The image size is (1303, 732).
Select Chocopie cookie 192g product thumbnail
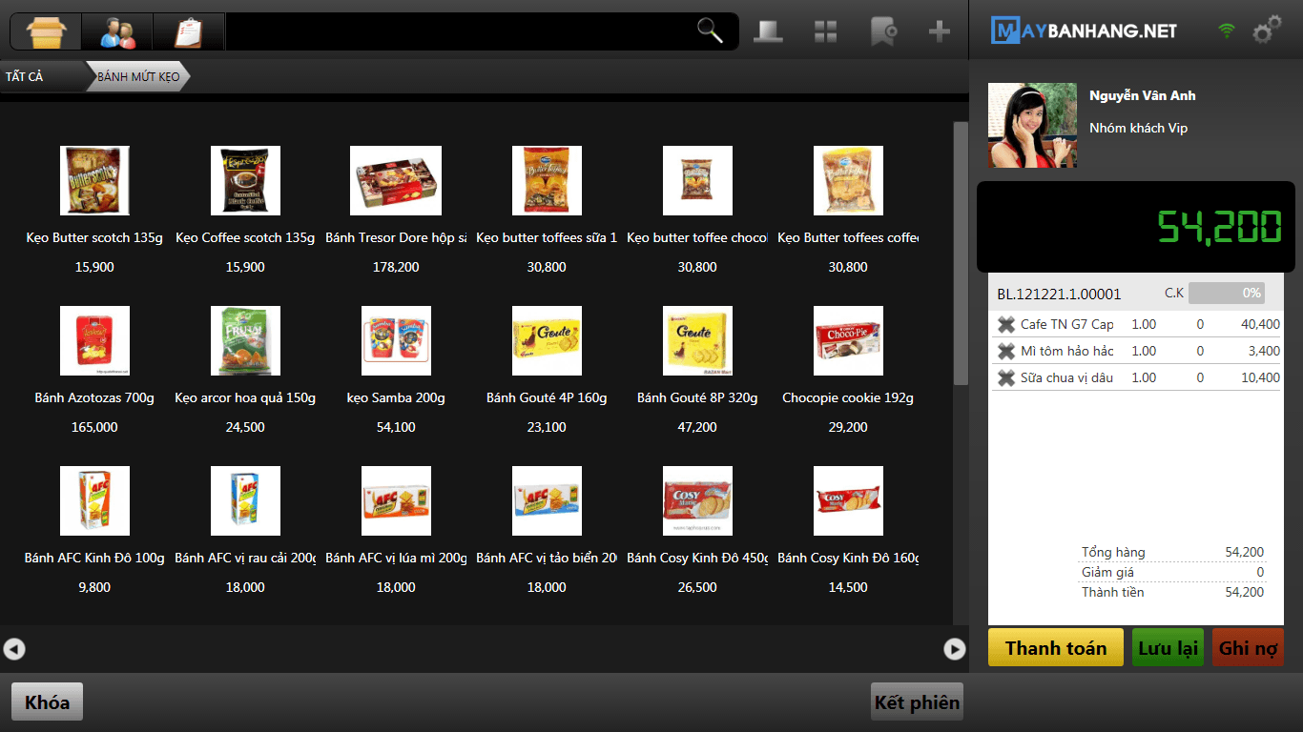[848, 341]
